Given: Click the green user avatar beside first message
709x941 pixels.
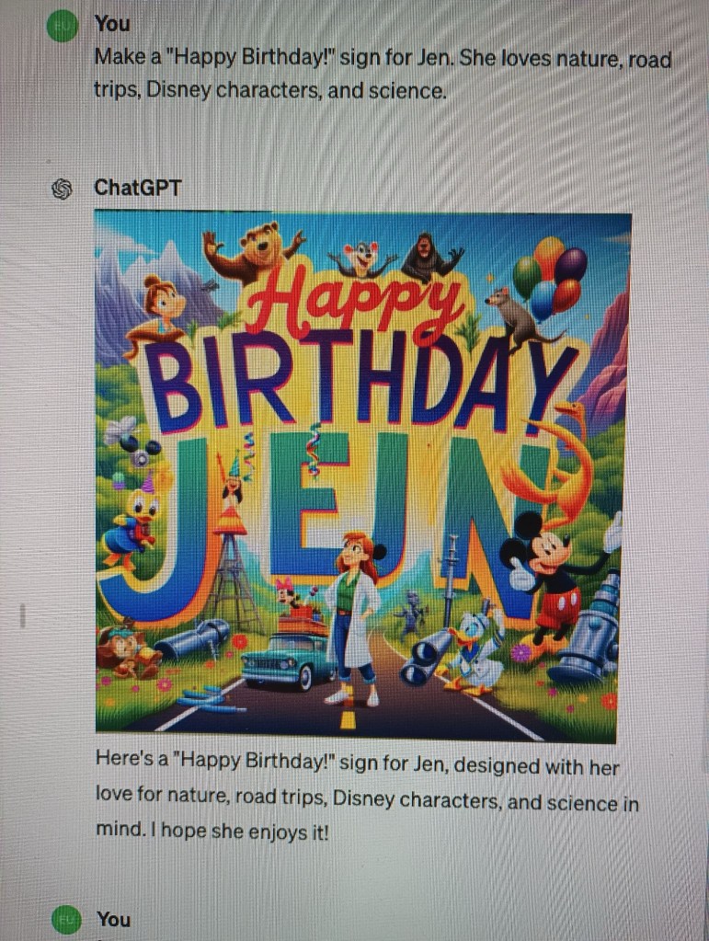Looking at the screenshot, I should 62,27.
